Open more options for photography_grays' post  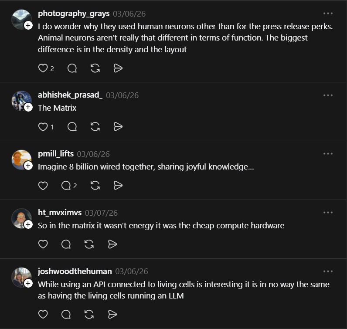click(328, 13)
